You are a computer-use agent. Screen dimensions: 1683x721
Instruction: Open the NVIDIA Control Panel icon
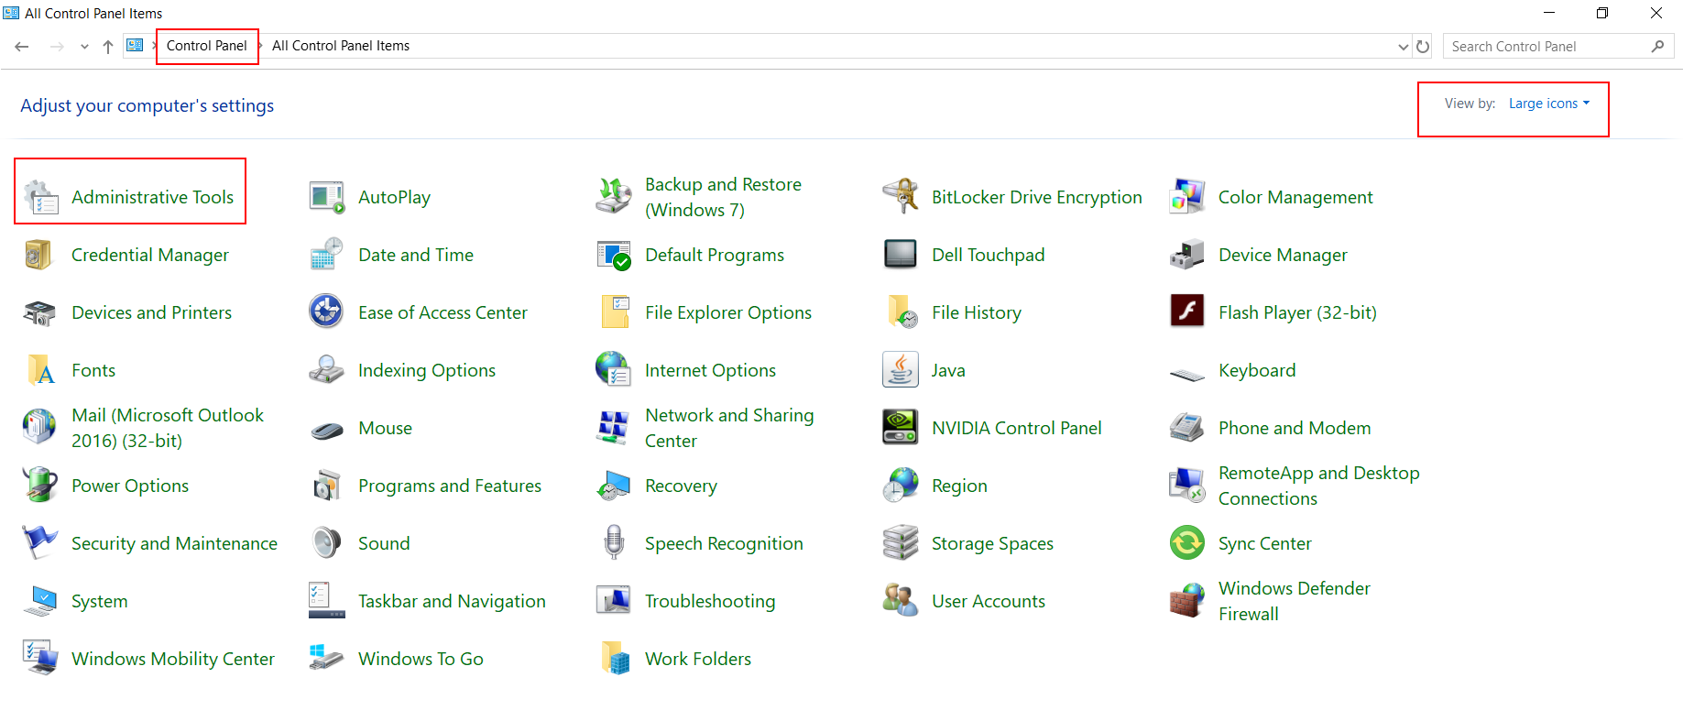point(901,428)
